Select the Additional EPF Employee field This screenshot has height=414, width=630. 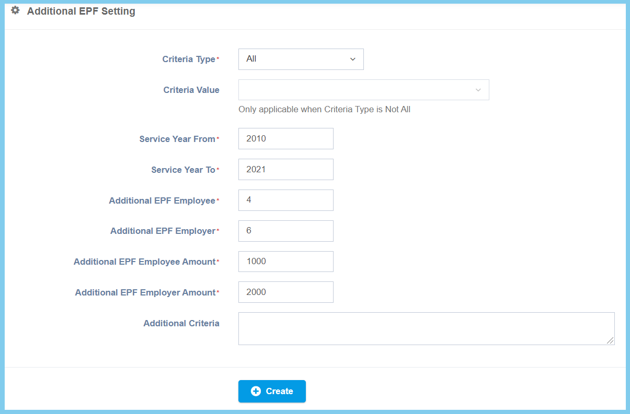(285, 200)
